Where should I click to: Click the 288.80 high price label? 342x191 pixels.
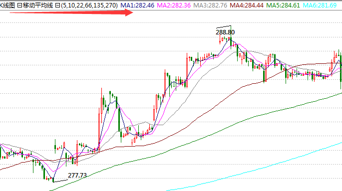point(225,32)
